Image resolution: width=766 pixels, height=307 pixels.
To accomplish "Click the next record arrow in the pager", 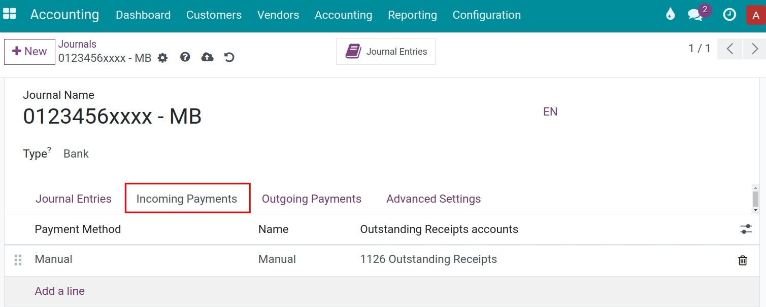I will coord(754,49).
